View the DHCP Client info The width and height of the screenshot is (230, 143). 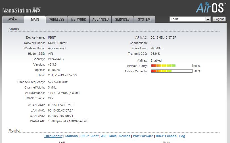[89, 136]
